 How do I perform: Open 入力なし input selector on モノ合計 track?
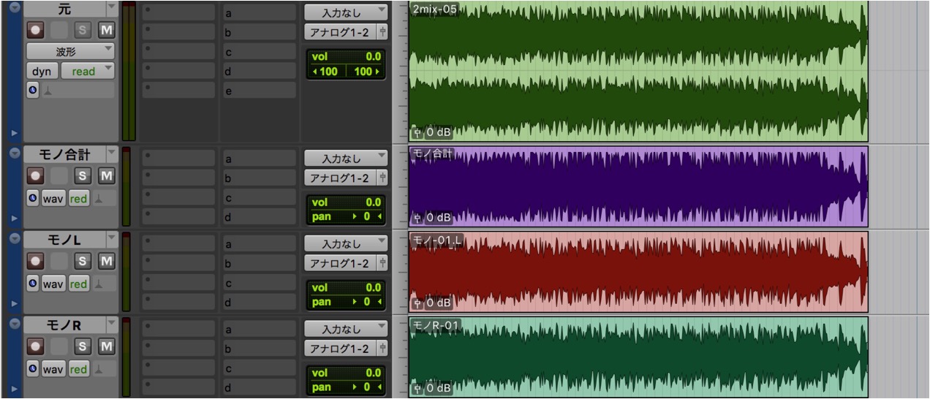point(346,158)
